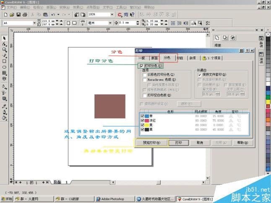Create a new document from toolbar
This screenshot has height=203, width=271.
5,15
